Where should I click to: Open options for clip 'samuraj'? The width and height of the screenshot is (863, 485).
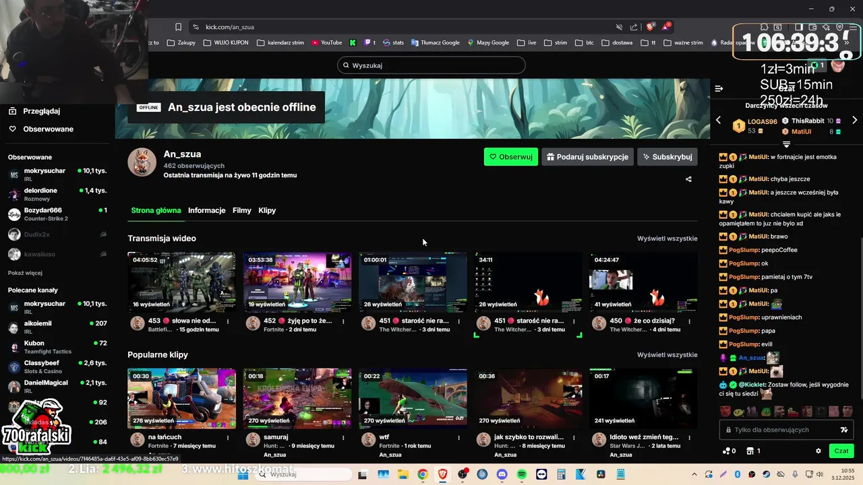click(344, 437)
